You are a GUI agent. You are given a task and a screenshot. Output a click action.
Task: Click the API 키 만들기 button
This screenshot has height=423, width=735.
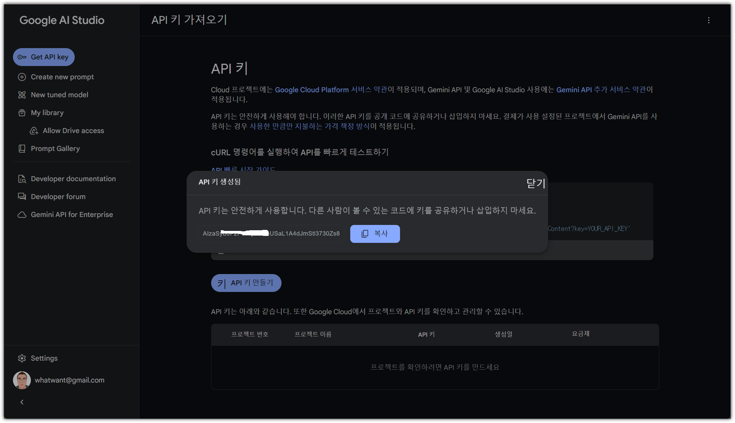[x=246, y=283]
